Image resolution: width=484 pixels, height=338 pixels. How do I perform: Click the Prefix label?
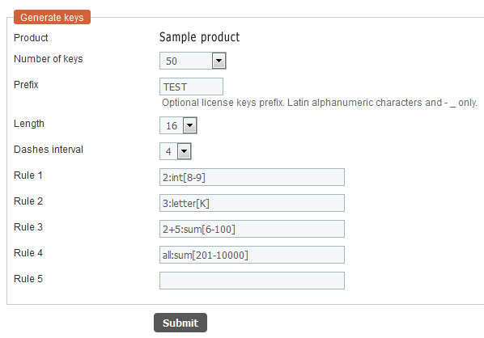[26, 84]
